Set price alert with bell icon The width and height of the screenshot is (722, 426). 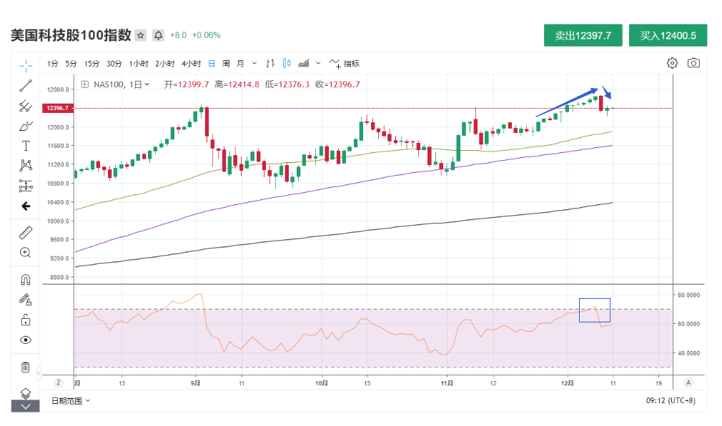(158, 35)
